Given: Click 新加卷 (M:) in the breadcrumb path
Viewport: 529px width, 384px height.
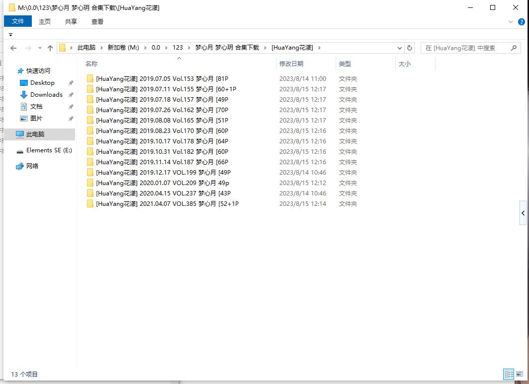Looking at the screenshot, I should [123, 48].
